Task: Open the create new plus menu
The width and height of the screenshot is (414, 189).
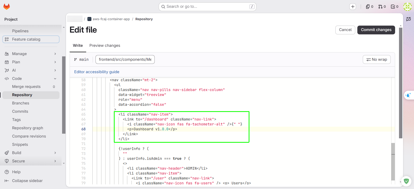Action: pos(353,7)
